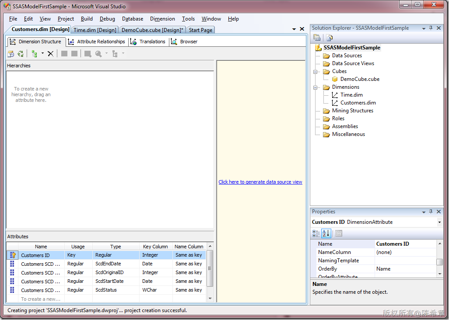Switch to DemoCube.cube [Design] tab
Screen dimensions: 449x320
point(152,30)
